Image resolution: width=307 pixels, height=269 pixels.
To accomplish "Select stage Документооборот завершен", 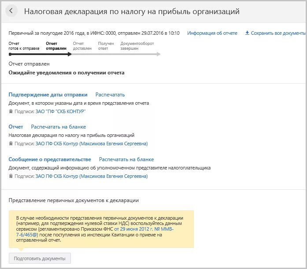I will 137,46.
